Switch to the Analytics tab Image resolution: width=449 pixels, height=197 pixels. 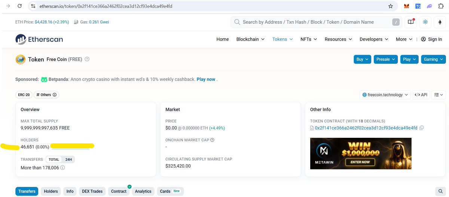(x=143, y=191)
